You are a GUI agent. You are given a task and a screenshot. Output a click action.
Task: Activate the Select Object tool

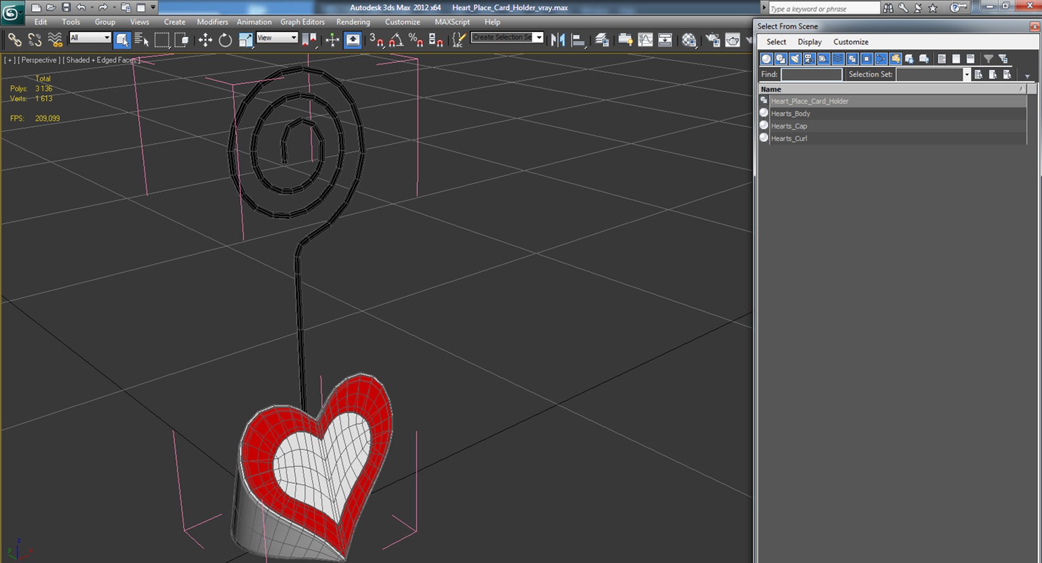tap(122, 40)
